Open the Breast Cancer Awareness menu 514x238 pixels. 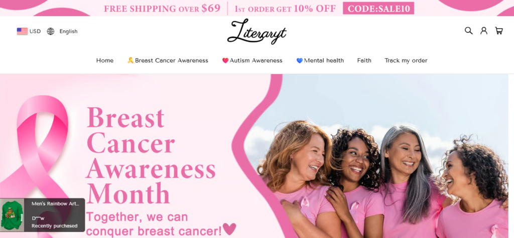point(168,61)
